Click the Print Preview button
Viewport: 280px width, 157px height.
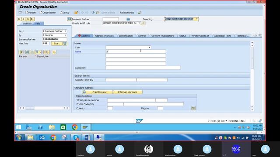[98, 92]
